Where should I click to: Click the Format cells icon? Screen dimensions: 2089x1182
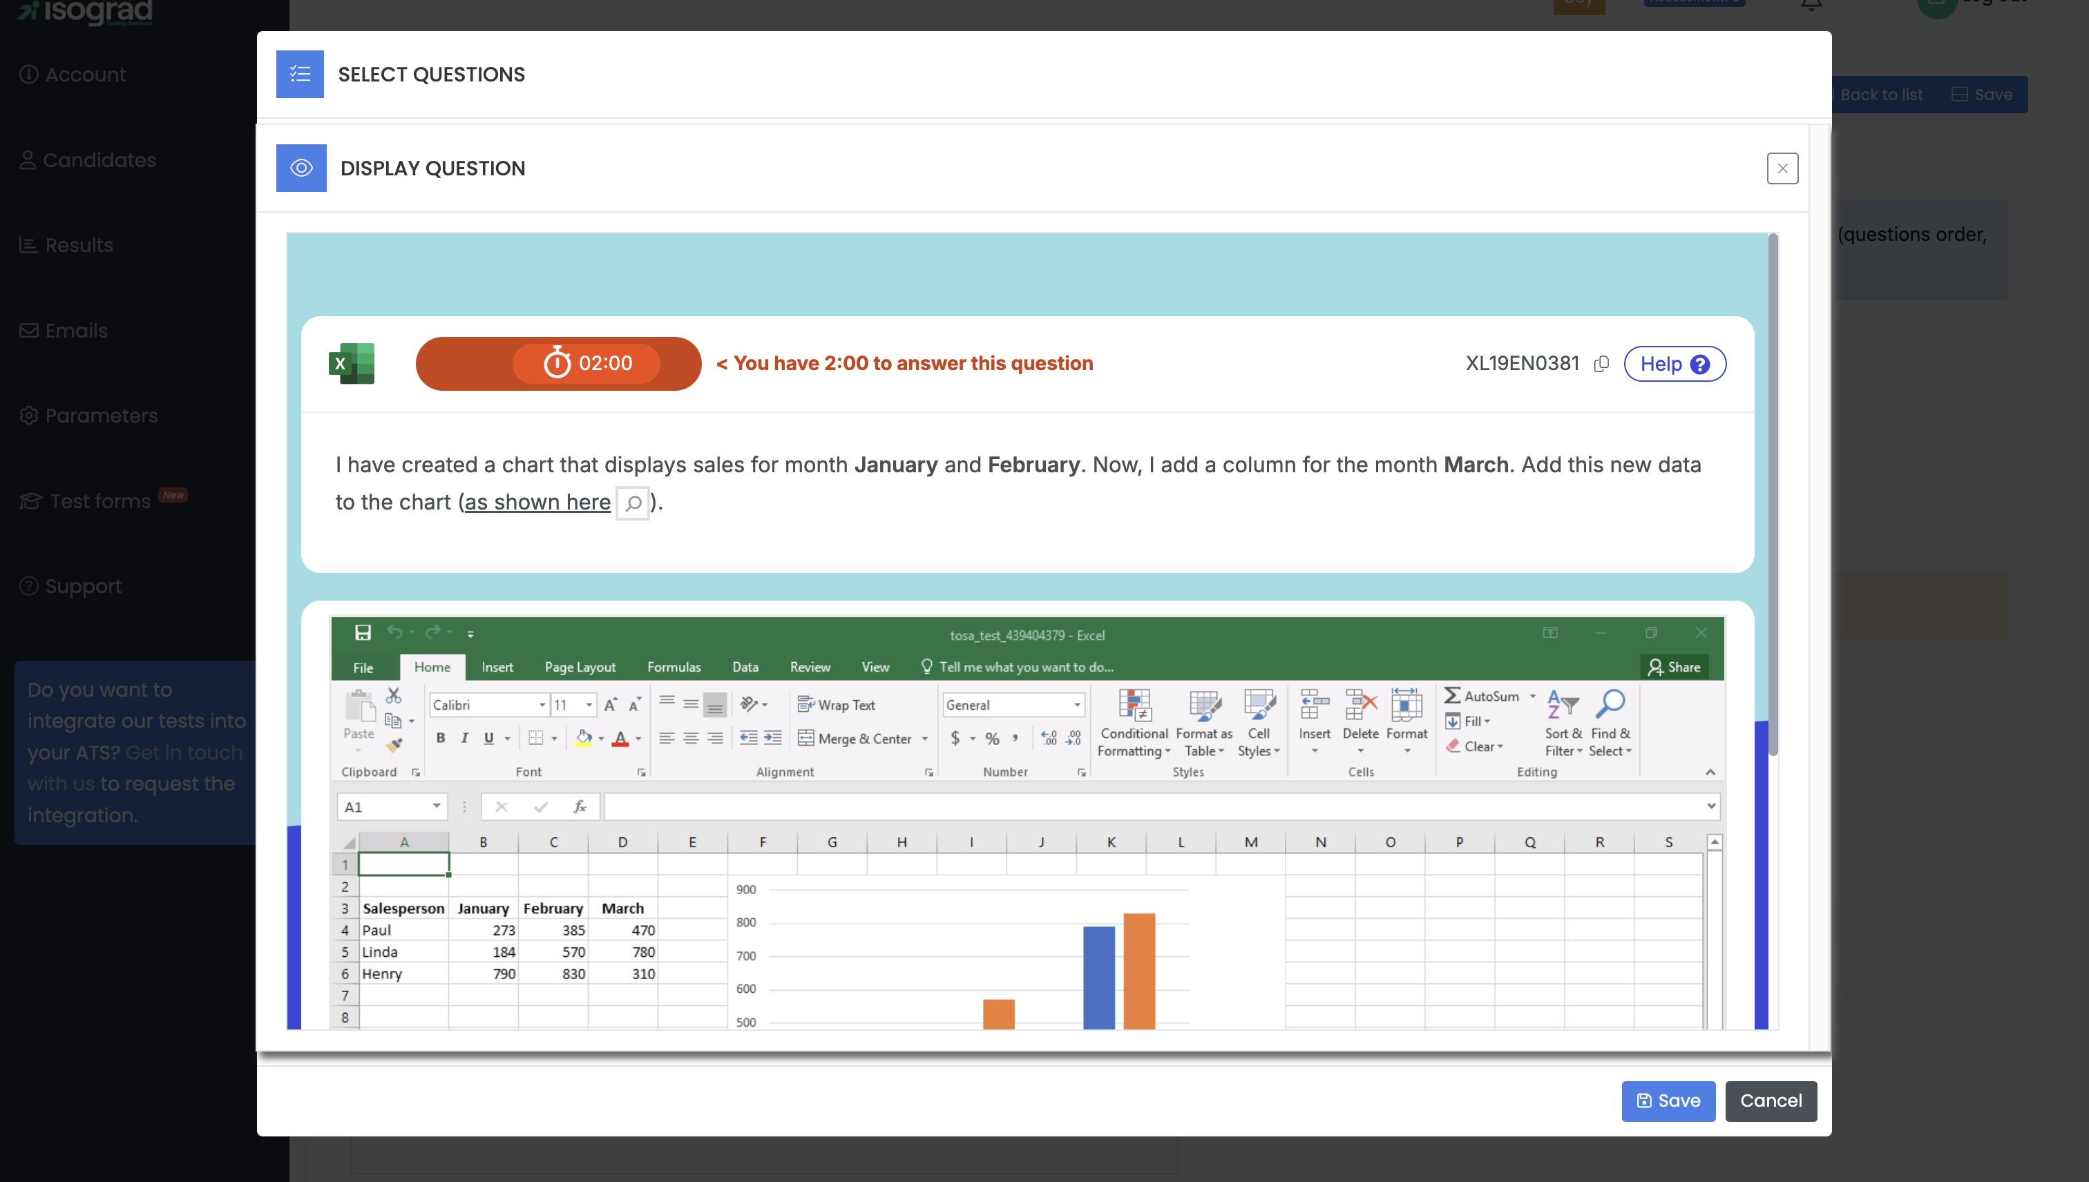1406,705
